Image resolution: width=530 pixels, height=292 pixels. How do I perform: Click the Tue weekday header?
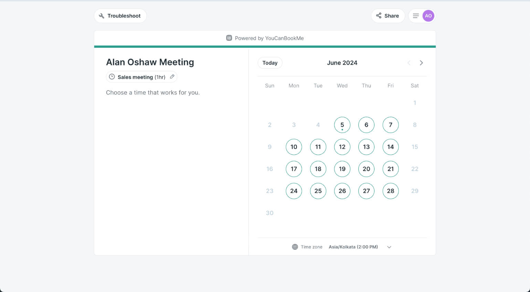(318, 86)
